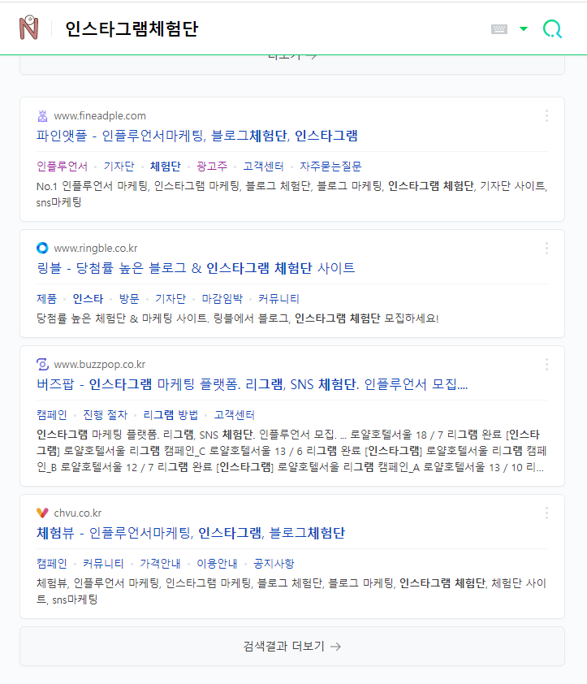Go to the fineadple 기자단 sublink
The height and width of the screenshot is (684, 587).
119,167
